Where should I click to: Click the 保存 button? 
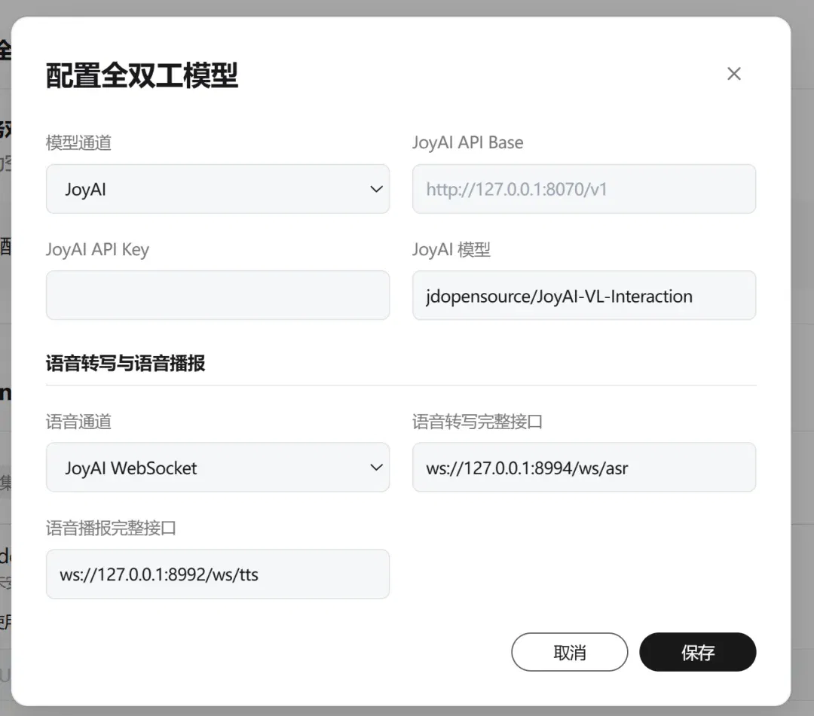click(698, 652)
